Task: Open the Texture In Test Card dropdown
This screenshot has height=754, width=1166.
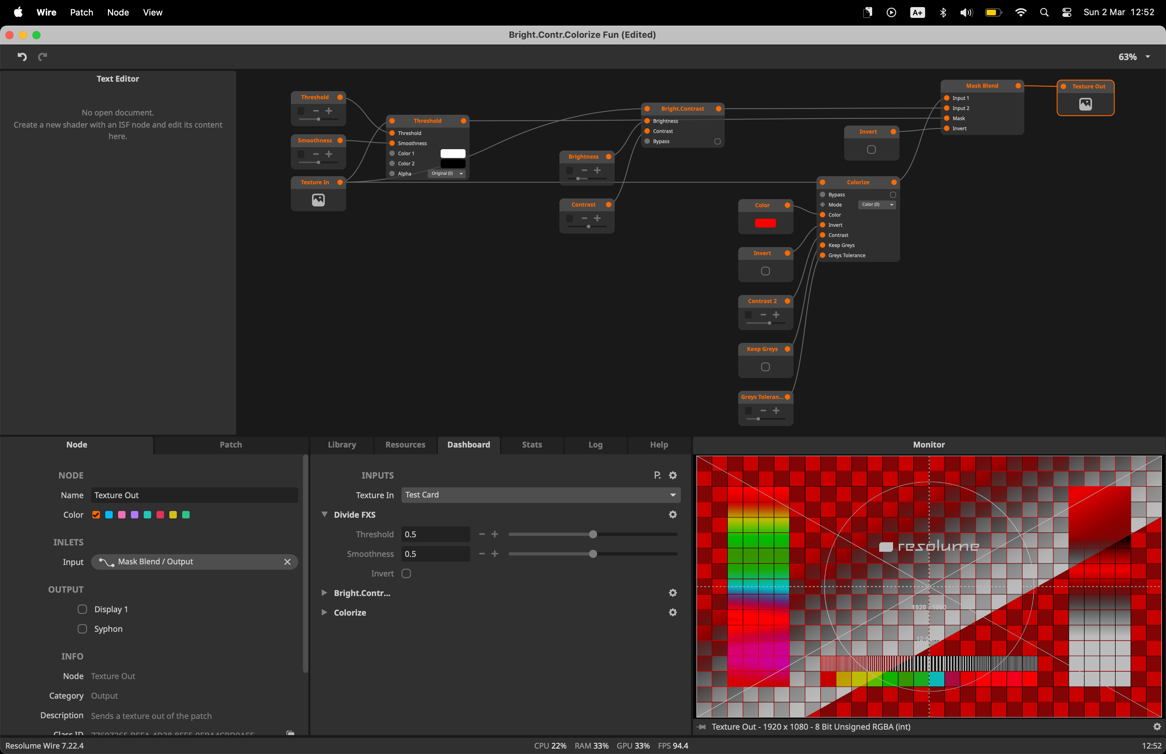Action: (x=541, y=495)
